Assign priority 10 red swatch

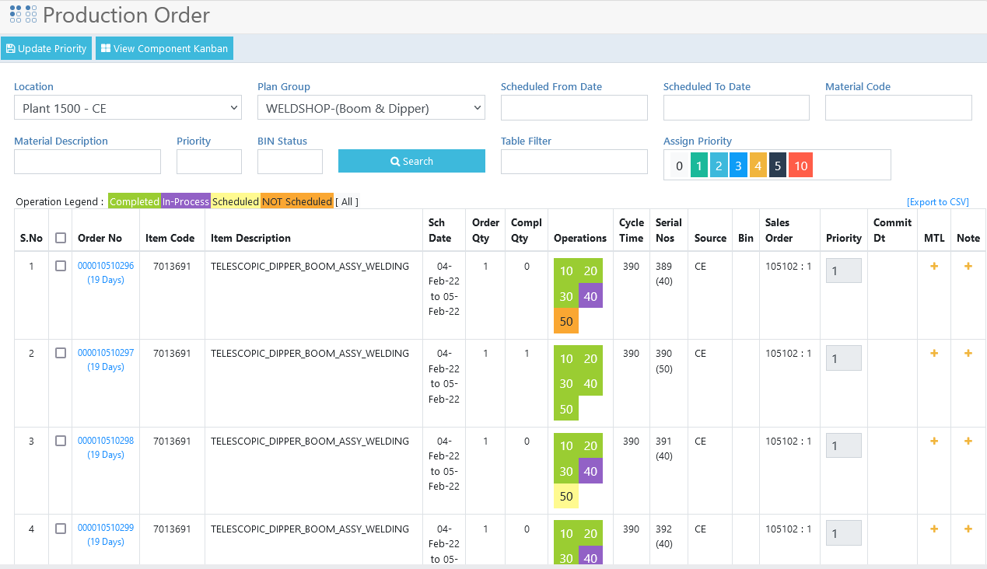800,166
